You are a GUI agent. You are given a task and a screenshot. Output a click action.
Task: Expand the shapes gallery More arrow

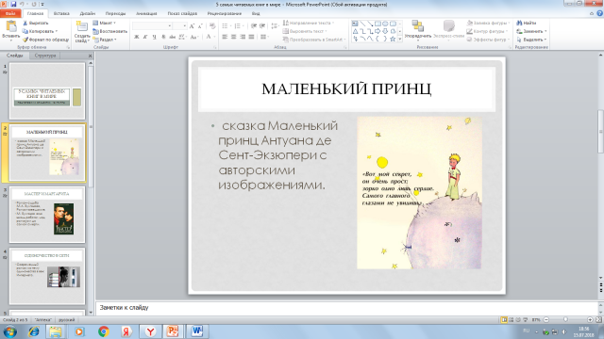click(400, 39)
